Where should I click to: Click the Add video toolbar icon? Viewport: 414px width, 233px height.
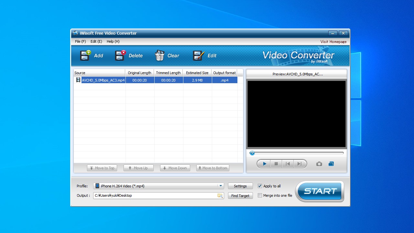[x=86, y=55]
